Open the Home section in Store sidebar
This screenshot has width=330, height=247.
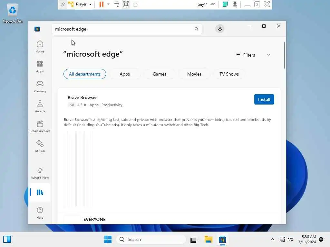(x=40, y=47)
